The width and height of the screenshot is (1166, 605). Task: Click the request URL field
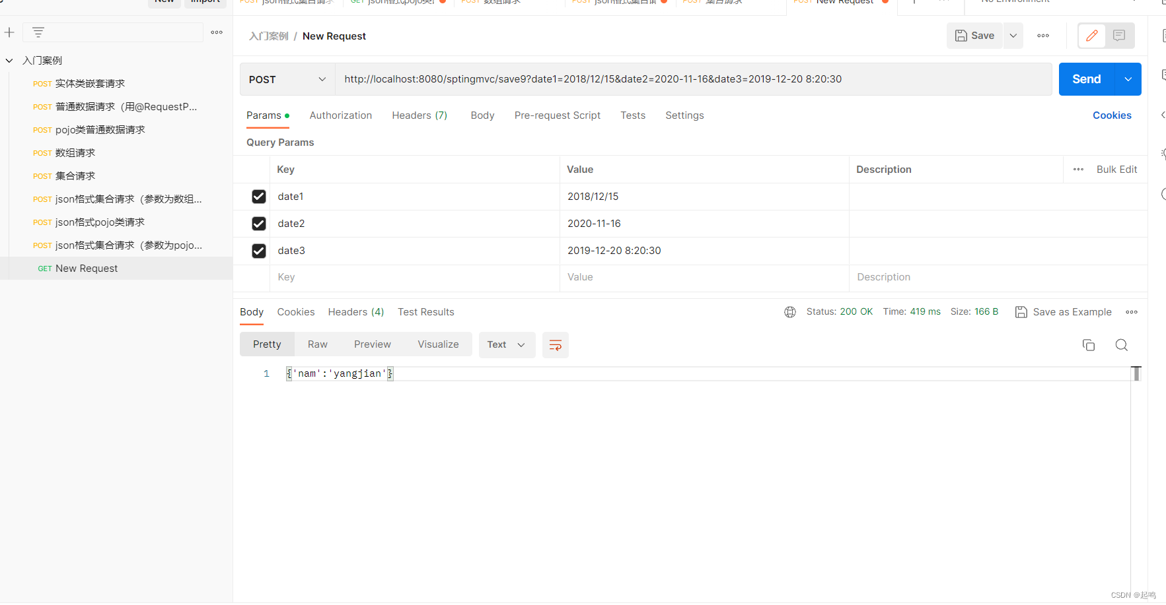(x=693, y=79)
